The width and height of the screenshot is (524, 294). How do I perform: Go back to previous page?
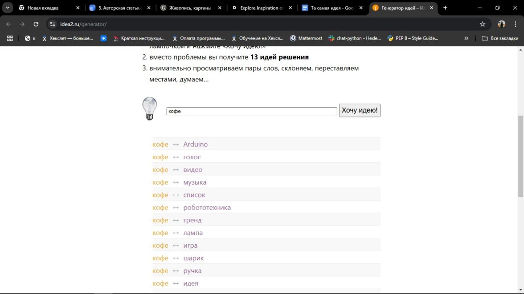click(x=8, y=24)
